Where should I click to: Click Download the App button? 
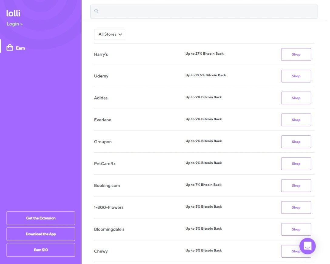coord(41,234)
